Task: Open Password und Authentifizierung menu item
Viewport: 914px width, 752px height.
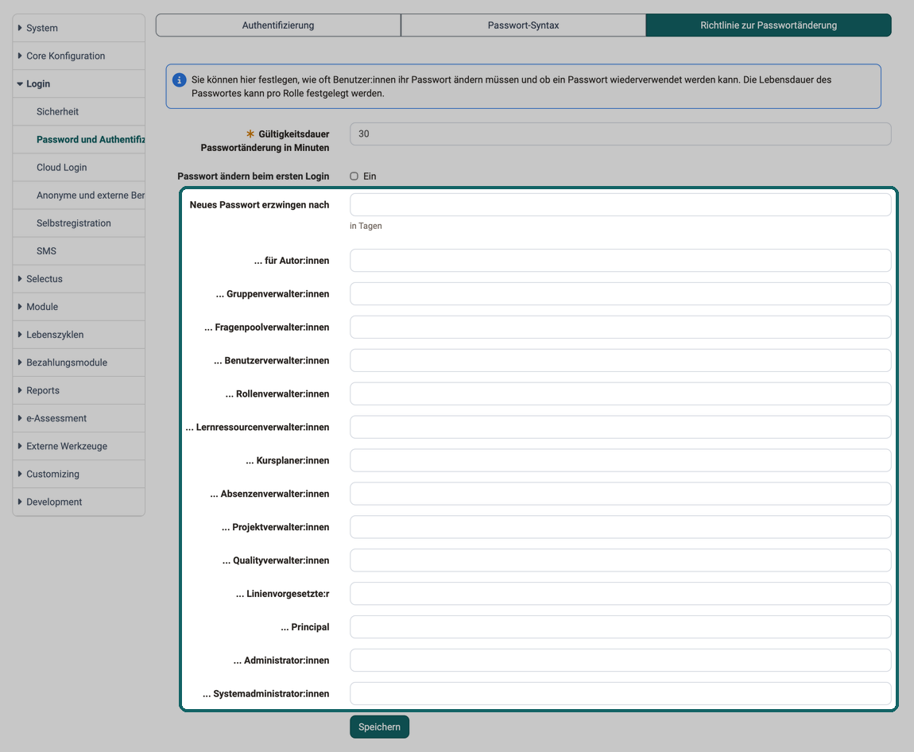Action: [79, 140]
